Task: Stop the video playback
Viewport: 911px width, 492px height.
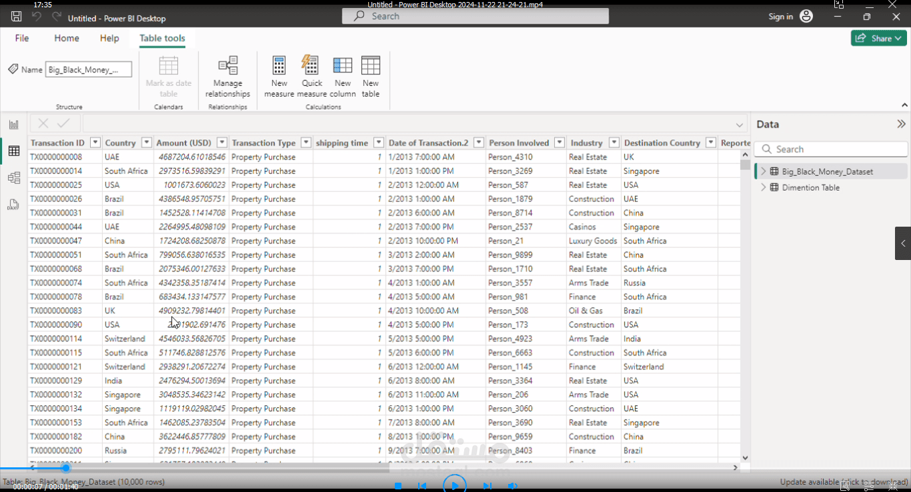Action: click(398, 486)
